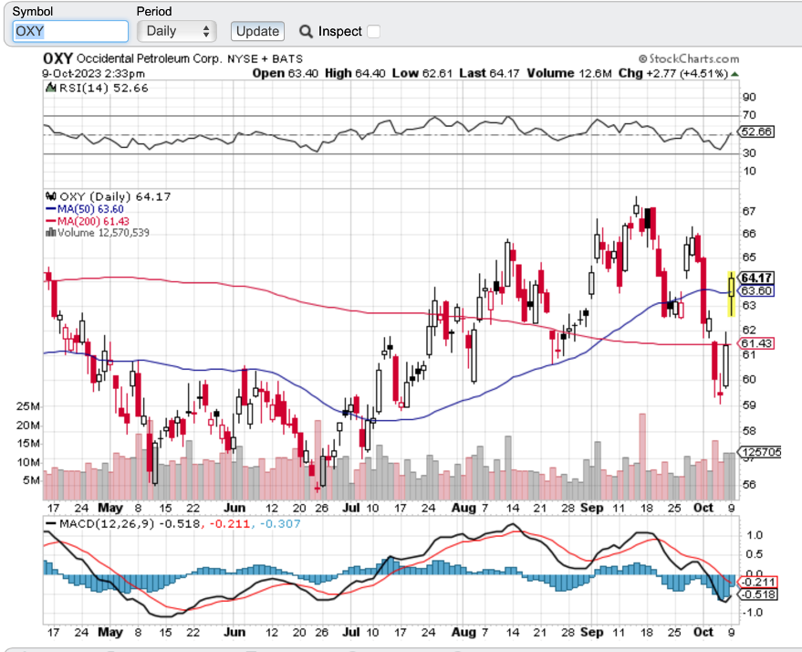Click the yellow-highlighted latest candlestick

[730, 292]
